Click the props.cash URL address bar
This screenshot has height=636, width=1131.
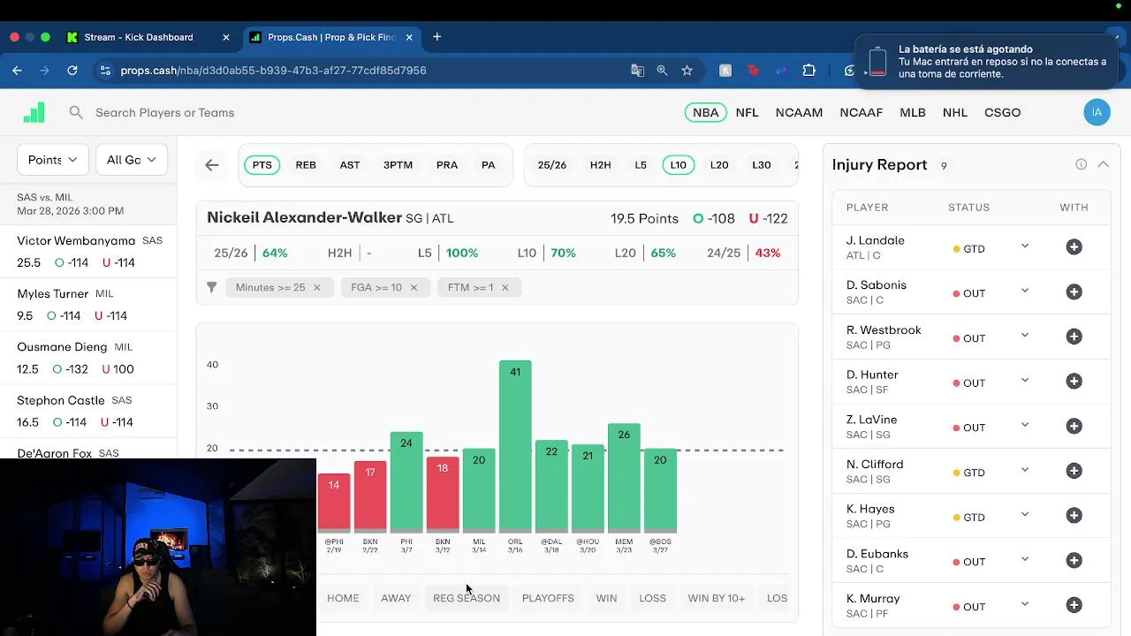tap(273, 70)
